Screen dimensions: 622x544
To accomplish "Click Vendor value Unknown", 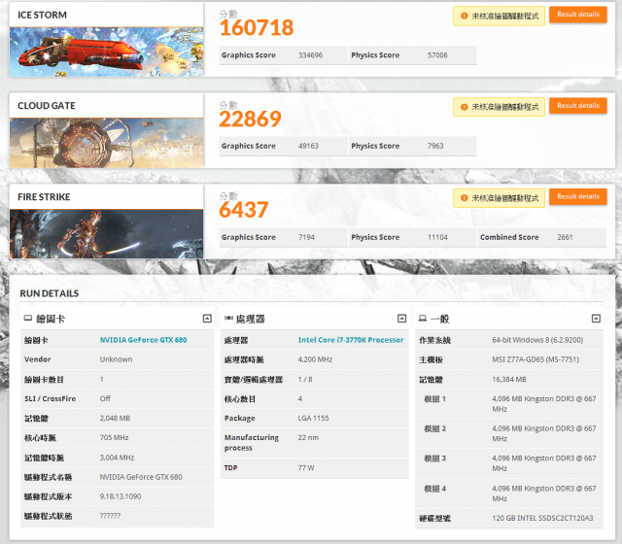I will click(117, 359).
